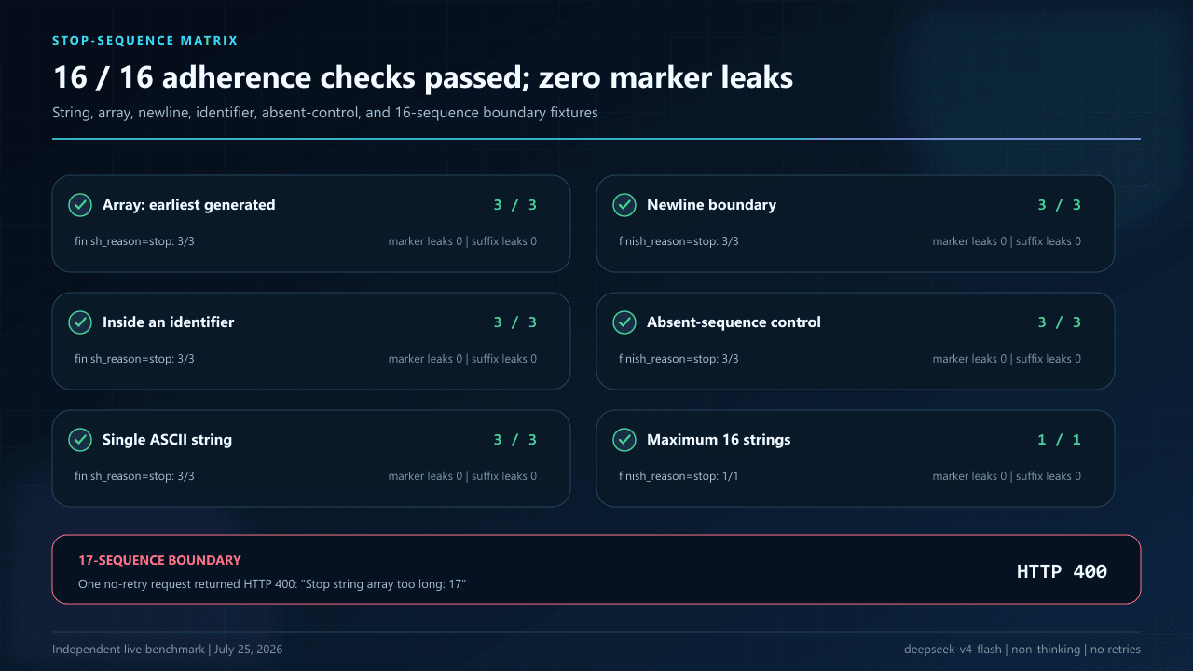Viewport: 1193px width, 671px height.
Task: Click 'finish_reason=stop: 1/1' under Maximum 16 strings
Action: (679, 476)
